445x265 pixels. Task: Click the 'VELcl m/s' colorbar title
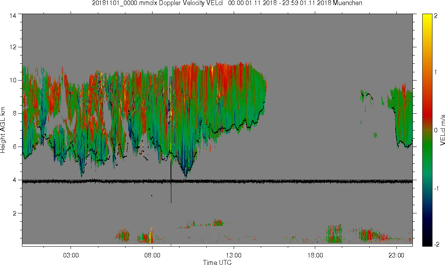click(442, 130)
